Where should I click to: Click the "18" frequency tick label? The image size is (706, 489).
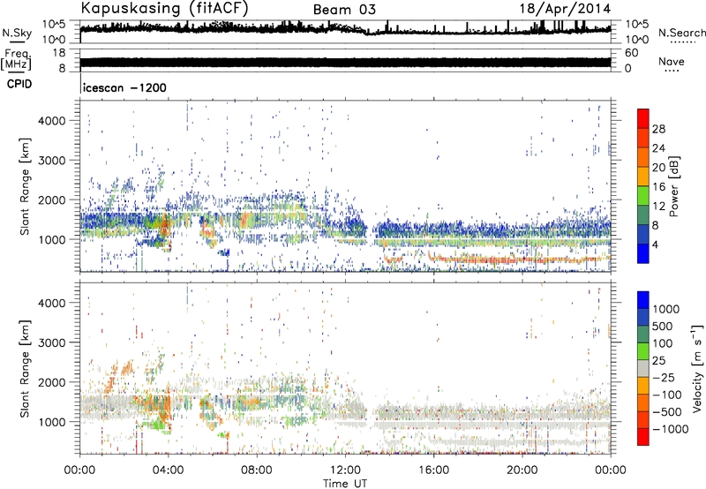(x=59, y=53)
